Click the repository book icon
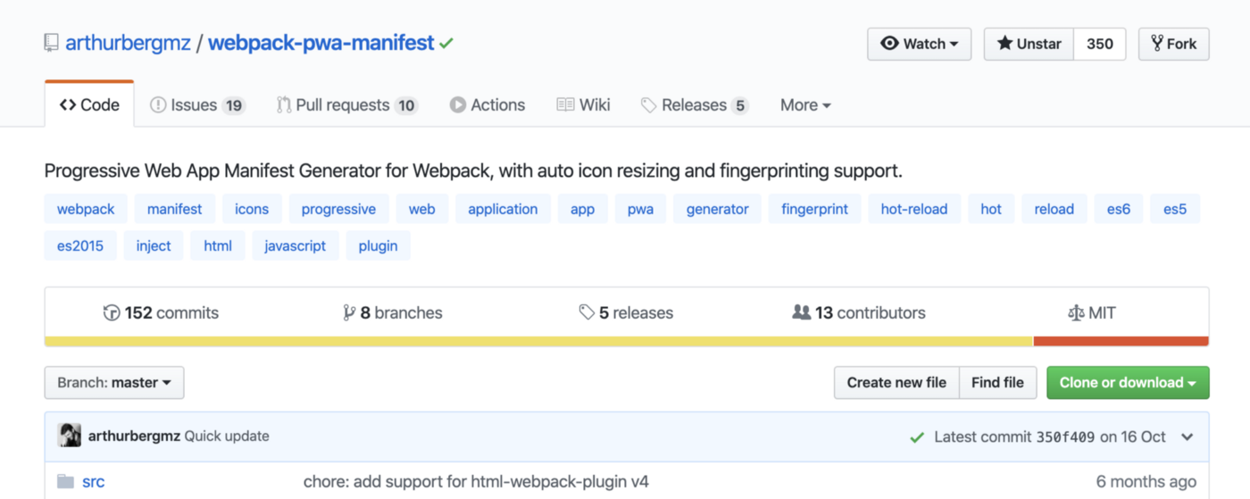This screenshot has width=1250, height=499. coord(52,43)
